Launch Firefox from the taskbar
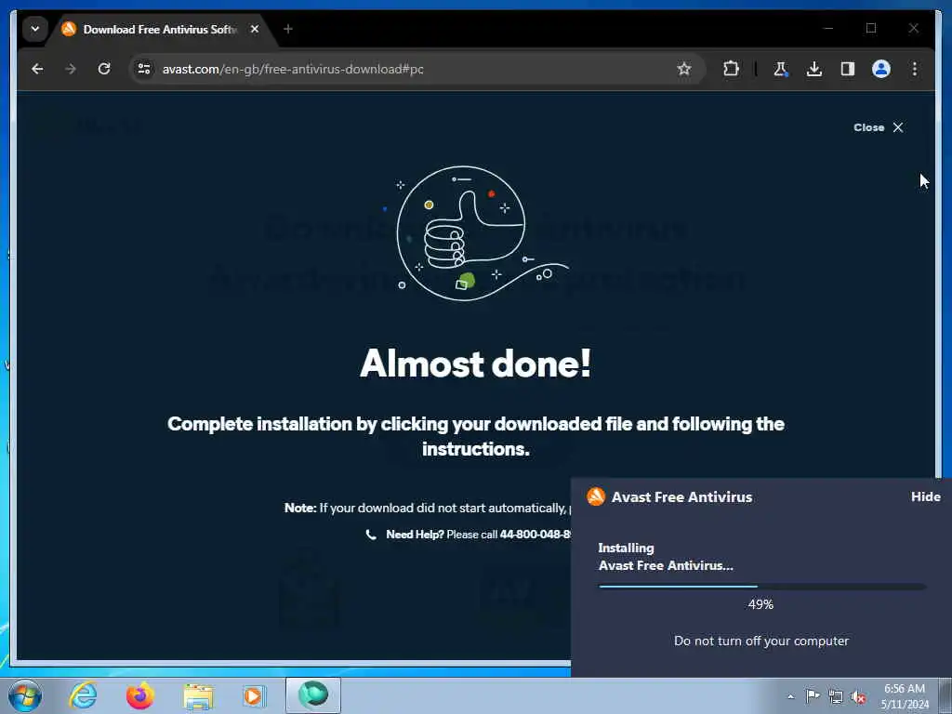Viewport: 952px width, 714px height. point(139,695)
